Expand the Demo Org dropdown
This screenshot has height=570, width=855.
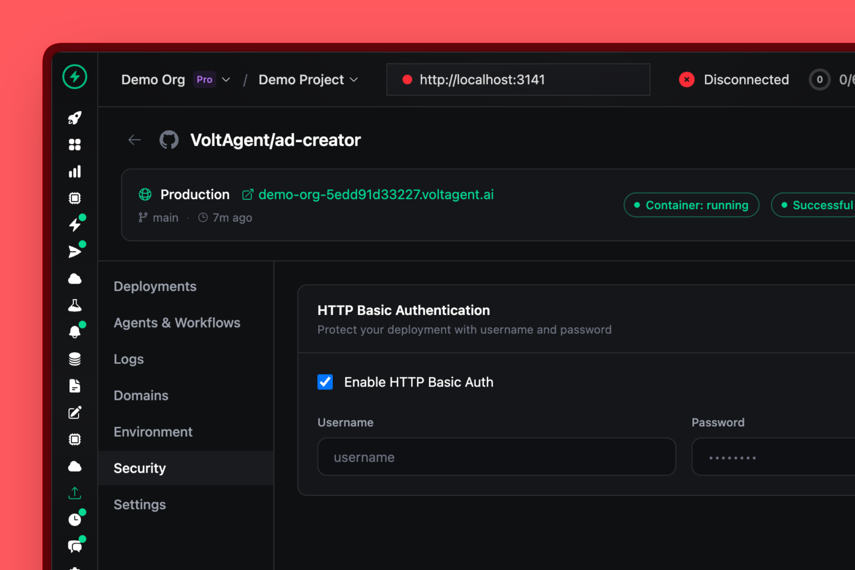[226, 80]
